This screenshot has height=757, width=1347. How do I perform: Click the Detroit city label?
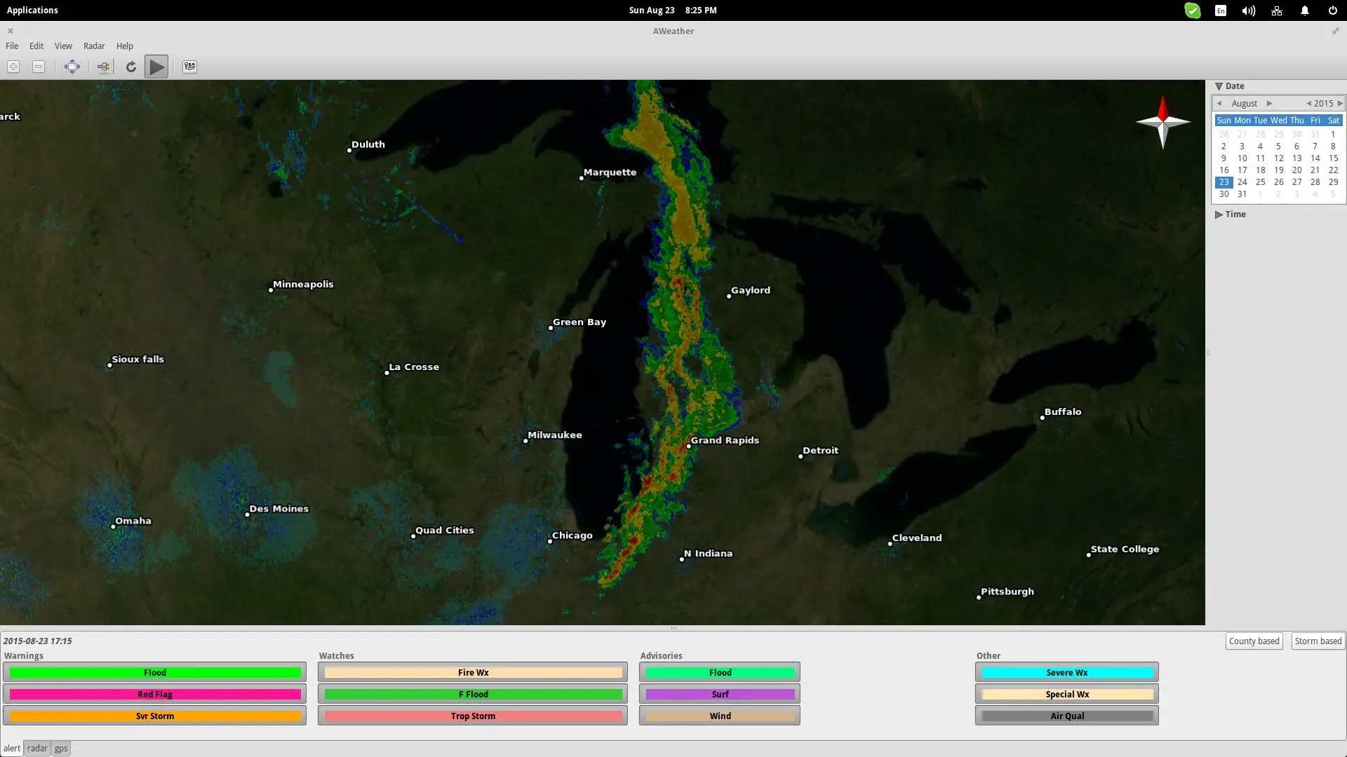click(x=820, y=451)
